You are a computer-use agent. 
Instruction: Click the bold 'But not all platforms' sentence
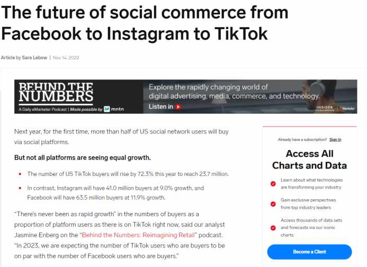coord(83,158)
